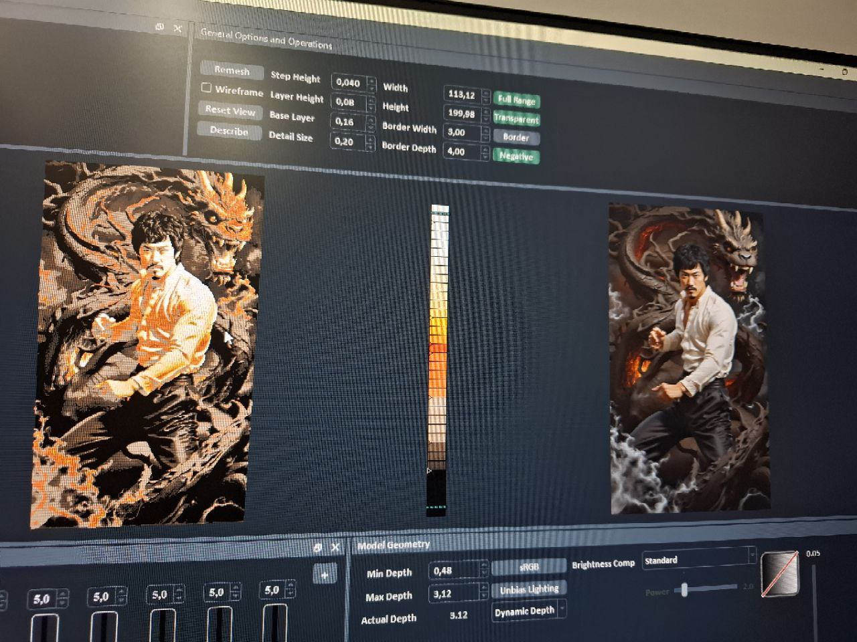Focus the Border Width value field
The image size is (857, 642).
tap(461, 132)
